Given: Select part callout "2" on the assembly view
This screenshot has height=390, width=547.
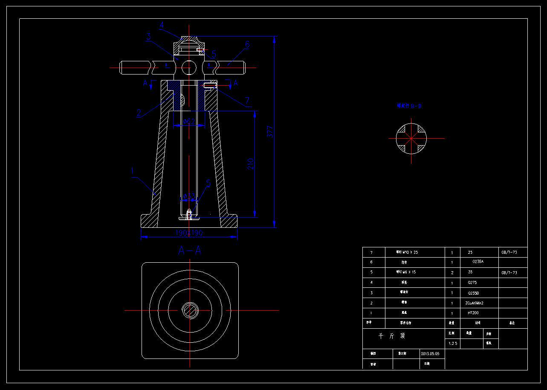Looking at the screenshot, I should click(139, 113).
